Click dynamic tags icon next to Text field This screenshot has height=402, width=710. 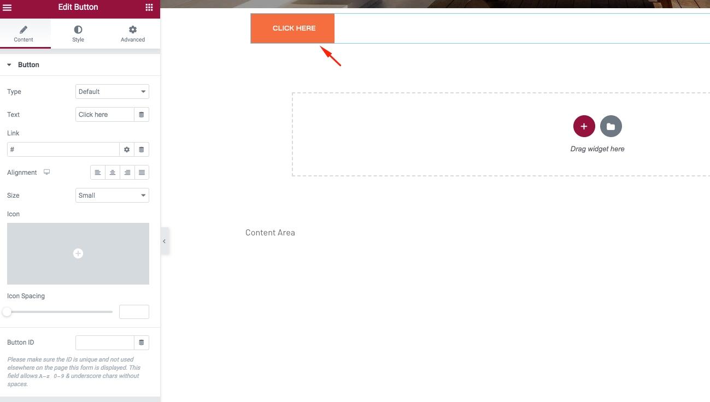(x=142, y=115)
